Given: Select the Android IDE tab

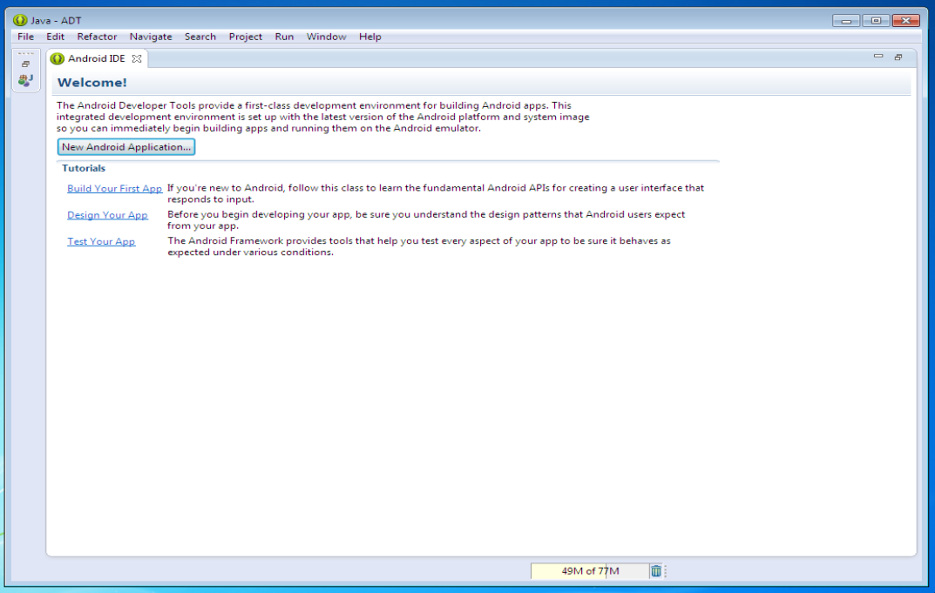Looking at the screenshot, I should tap(96, 58).
